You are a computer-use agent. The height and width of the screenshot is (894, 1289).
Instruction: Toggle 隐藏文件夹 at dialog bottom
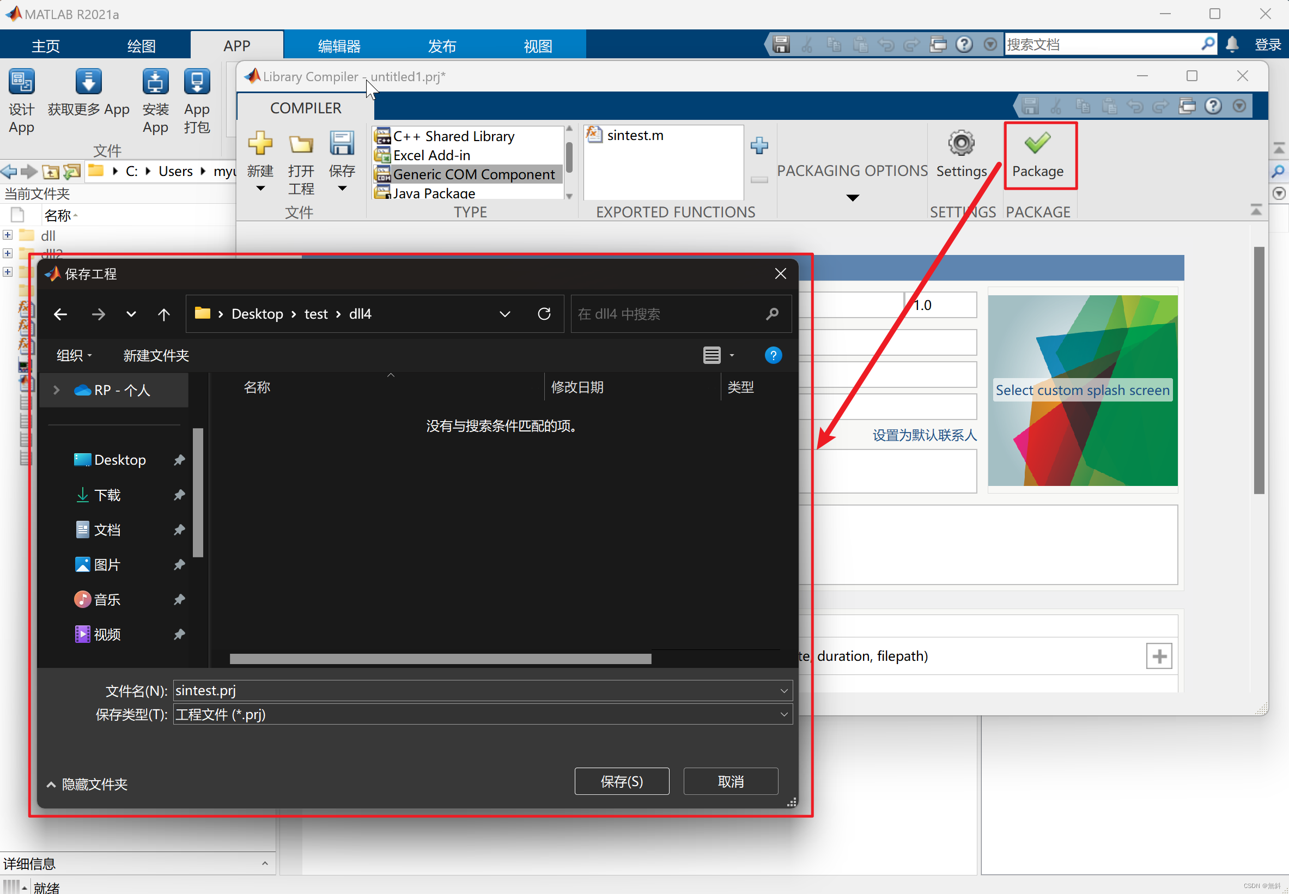point(87,783)
